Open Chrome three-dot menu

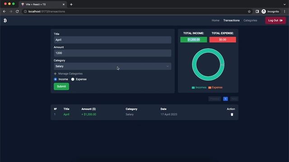[284, 11]
